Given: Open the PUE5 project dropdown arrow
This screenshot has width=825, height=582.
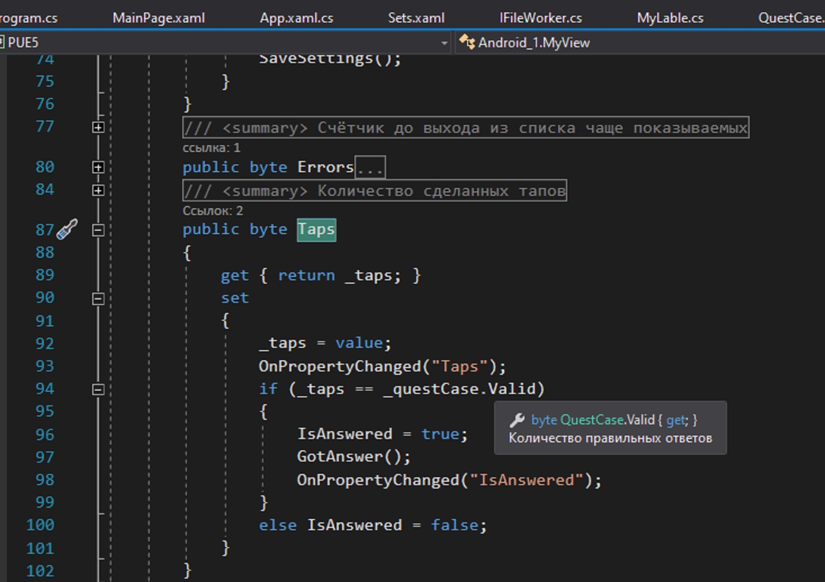Looking at the screenshot, I should (444, 43).
